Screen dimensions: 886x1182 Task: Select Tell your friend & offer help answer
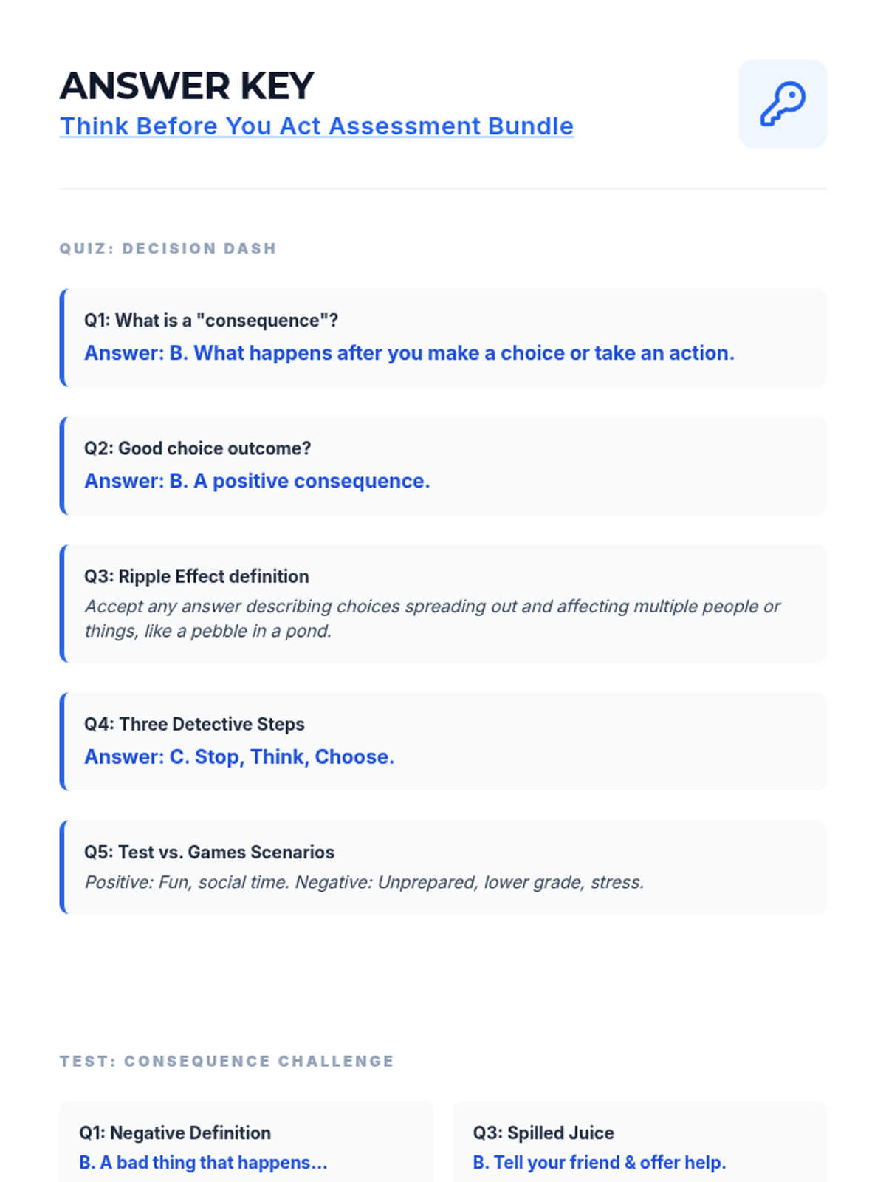(599, 1162)
